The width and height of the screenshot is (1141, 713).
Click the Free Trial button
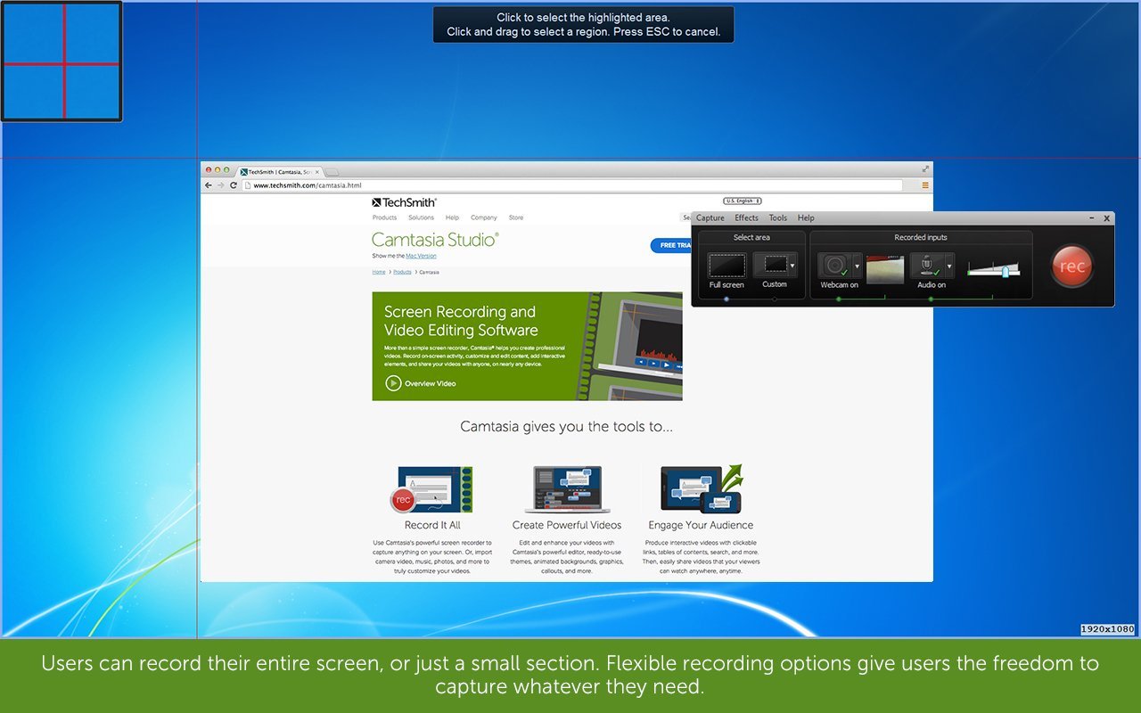671,245
